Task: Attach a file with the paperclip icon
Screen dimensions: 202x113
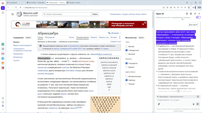Action: click(x=159, y=104)
